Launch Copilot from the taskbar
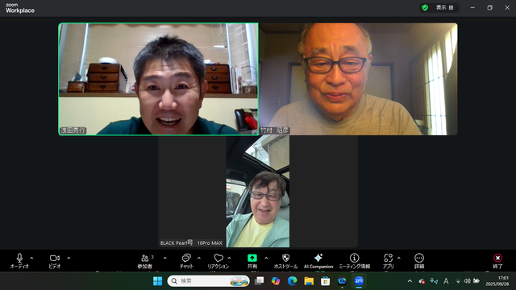The height and width of the screenshot is (290, 516). pos(276,281)
